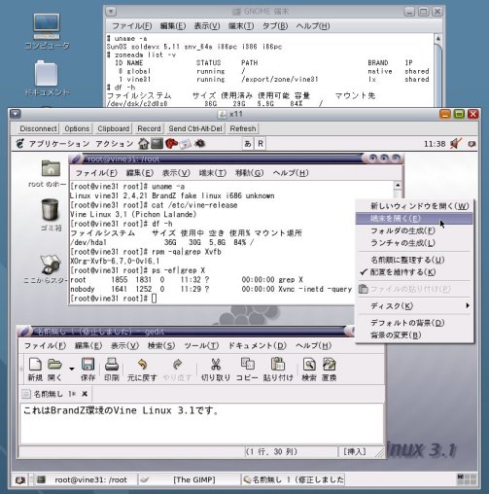The image size is (489, 494).
Task: Click the Refresh button
Action: point(243,128)
